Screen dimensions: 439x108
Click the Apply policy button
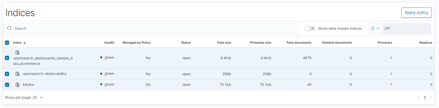click(x=416, y=13)
